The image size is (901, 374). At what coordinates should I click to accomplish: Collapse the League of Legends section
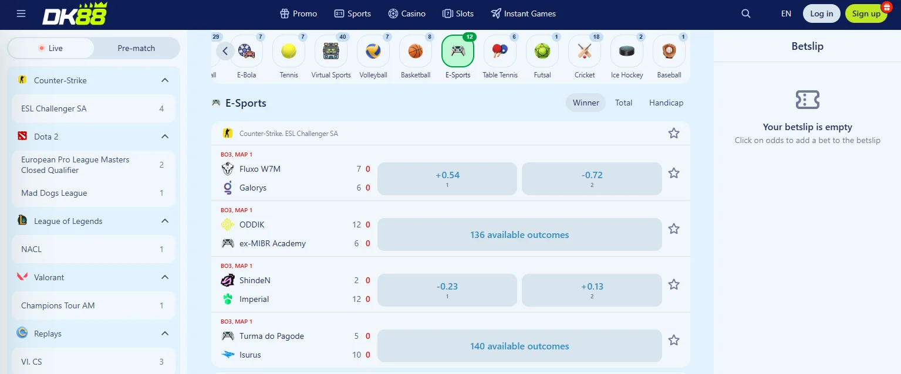[165, 221]
